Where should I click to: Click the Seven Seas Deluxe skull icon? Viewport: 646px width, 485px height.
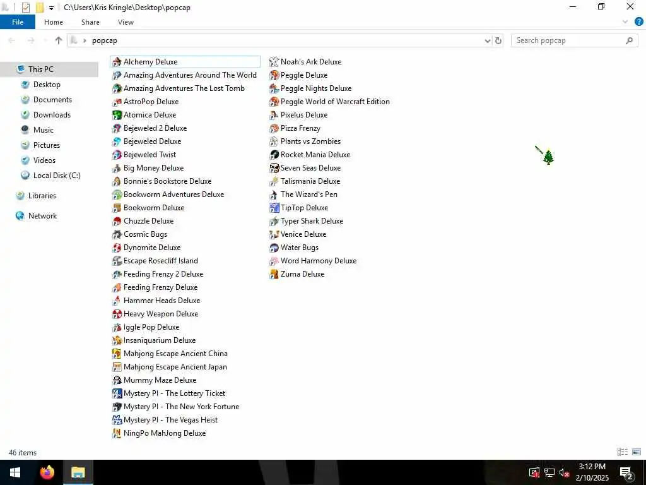(274, 168)
